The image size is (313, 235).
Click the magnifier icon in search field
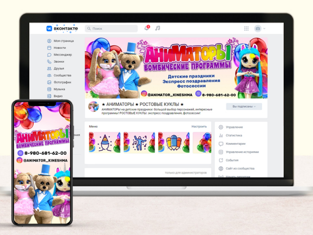pos(89,28)
